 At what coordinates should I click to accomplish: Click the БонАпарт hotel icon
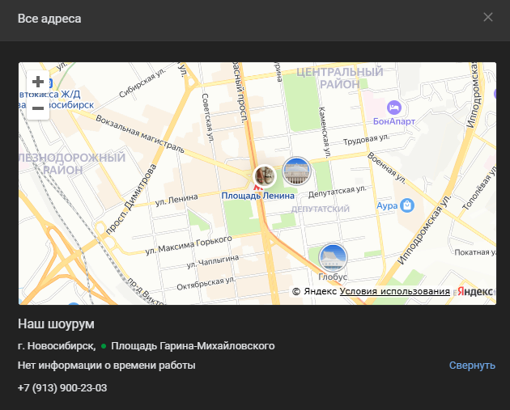pyautogui.click(x=394, y=107)
